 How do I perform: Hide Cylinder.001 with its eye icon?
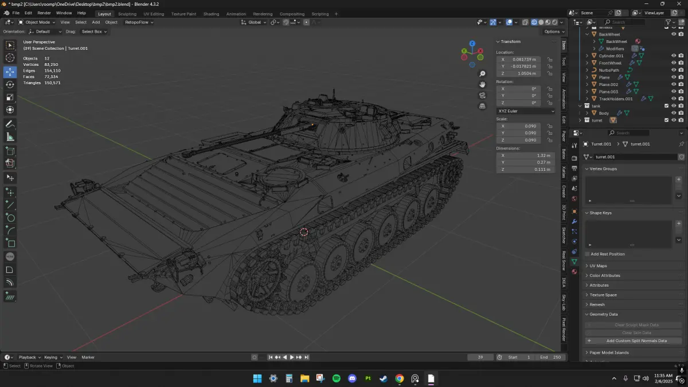tap(674, 56)
